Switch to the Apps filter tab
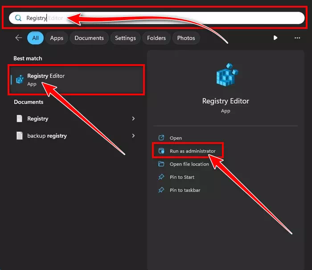 tap(57, 38)
